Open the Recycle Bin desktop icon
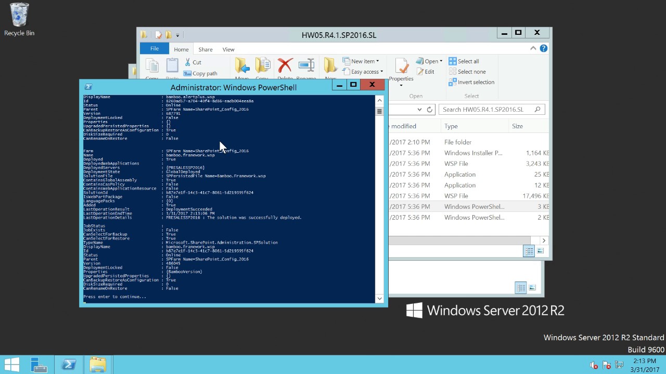Viewport: 666px width, 374px height. pos(19,20)
